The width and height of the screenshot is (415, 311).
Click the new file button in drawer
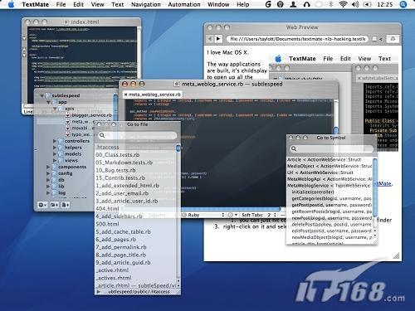pyautogui.click(x=66, y=205)
